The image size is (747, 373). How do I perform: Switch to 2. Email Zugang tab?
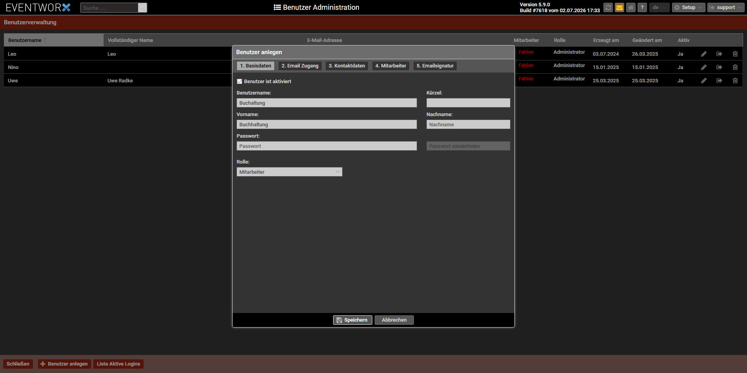[x=300, y=66]
